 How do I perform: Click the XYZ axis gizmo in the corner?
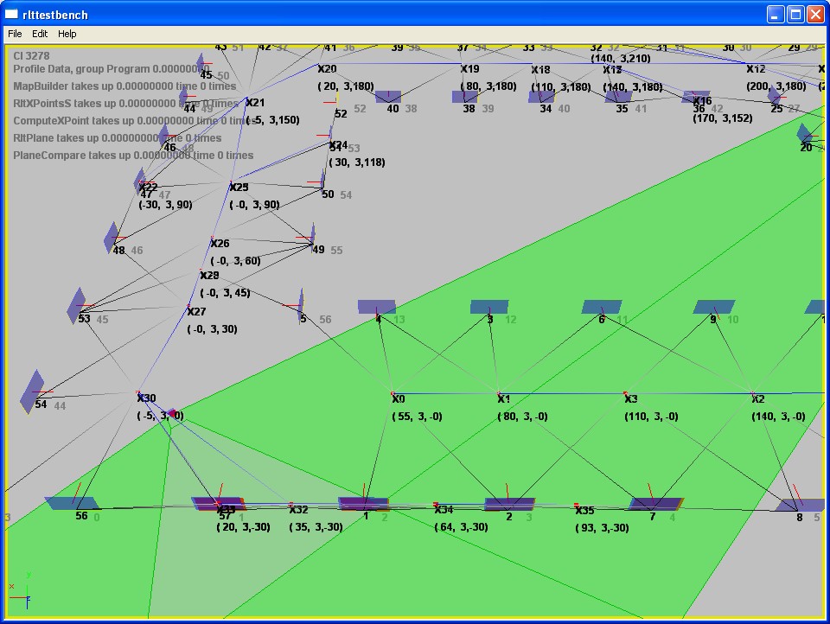(x=23, y=587)
